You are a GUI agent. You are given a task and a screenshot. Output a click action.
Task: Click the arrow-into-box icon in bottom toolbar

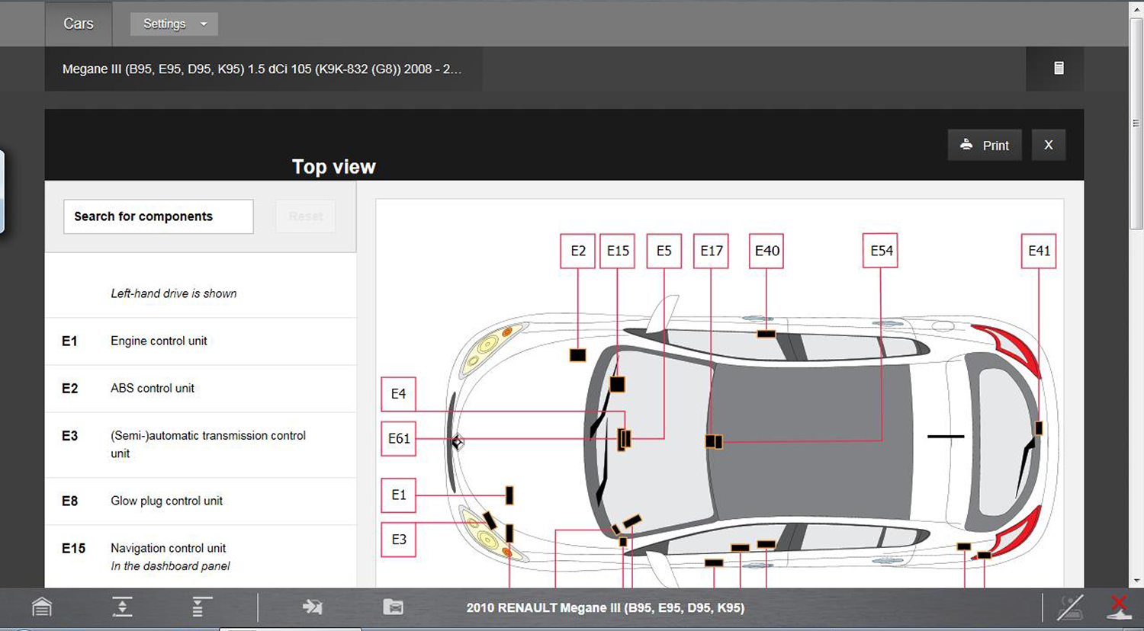[x=312, y=607]
